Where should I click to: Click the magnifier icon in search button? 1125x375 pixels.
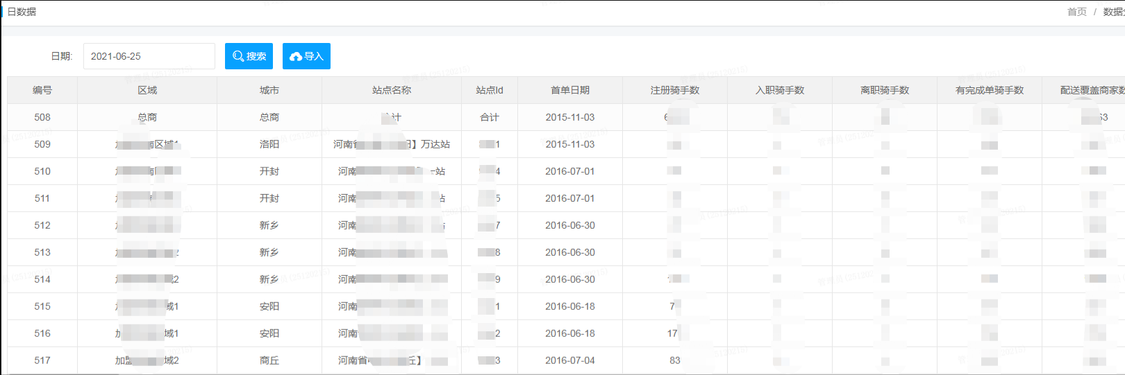[238, 56]
